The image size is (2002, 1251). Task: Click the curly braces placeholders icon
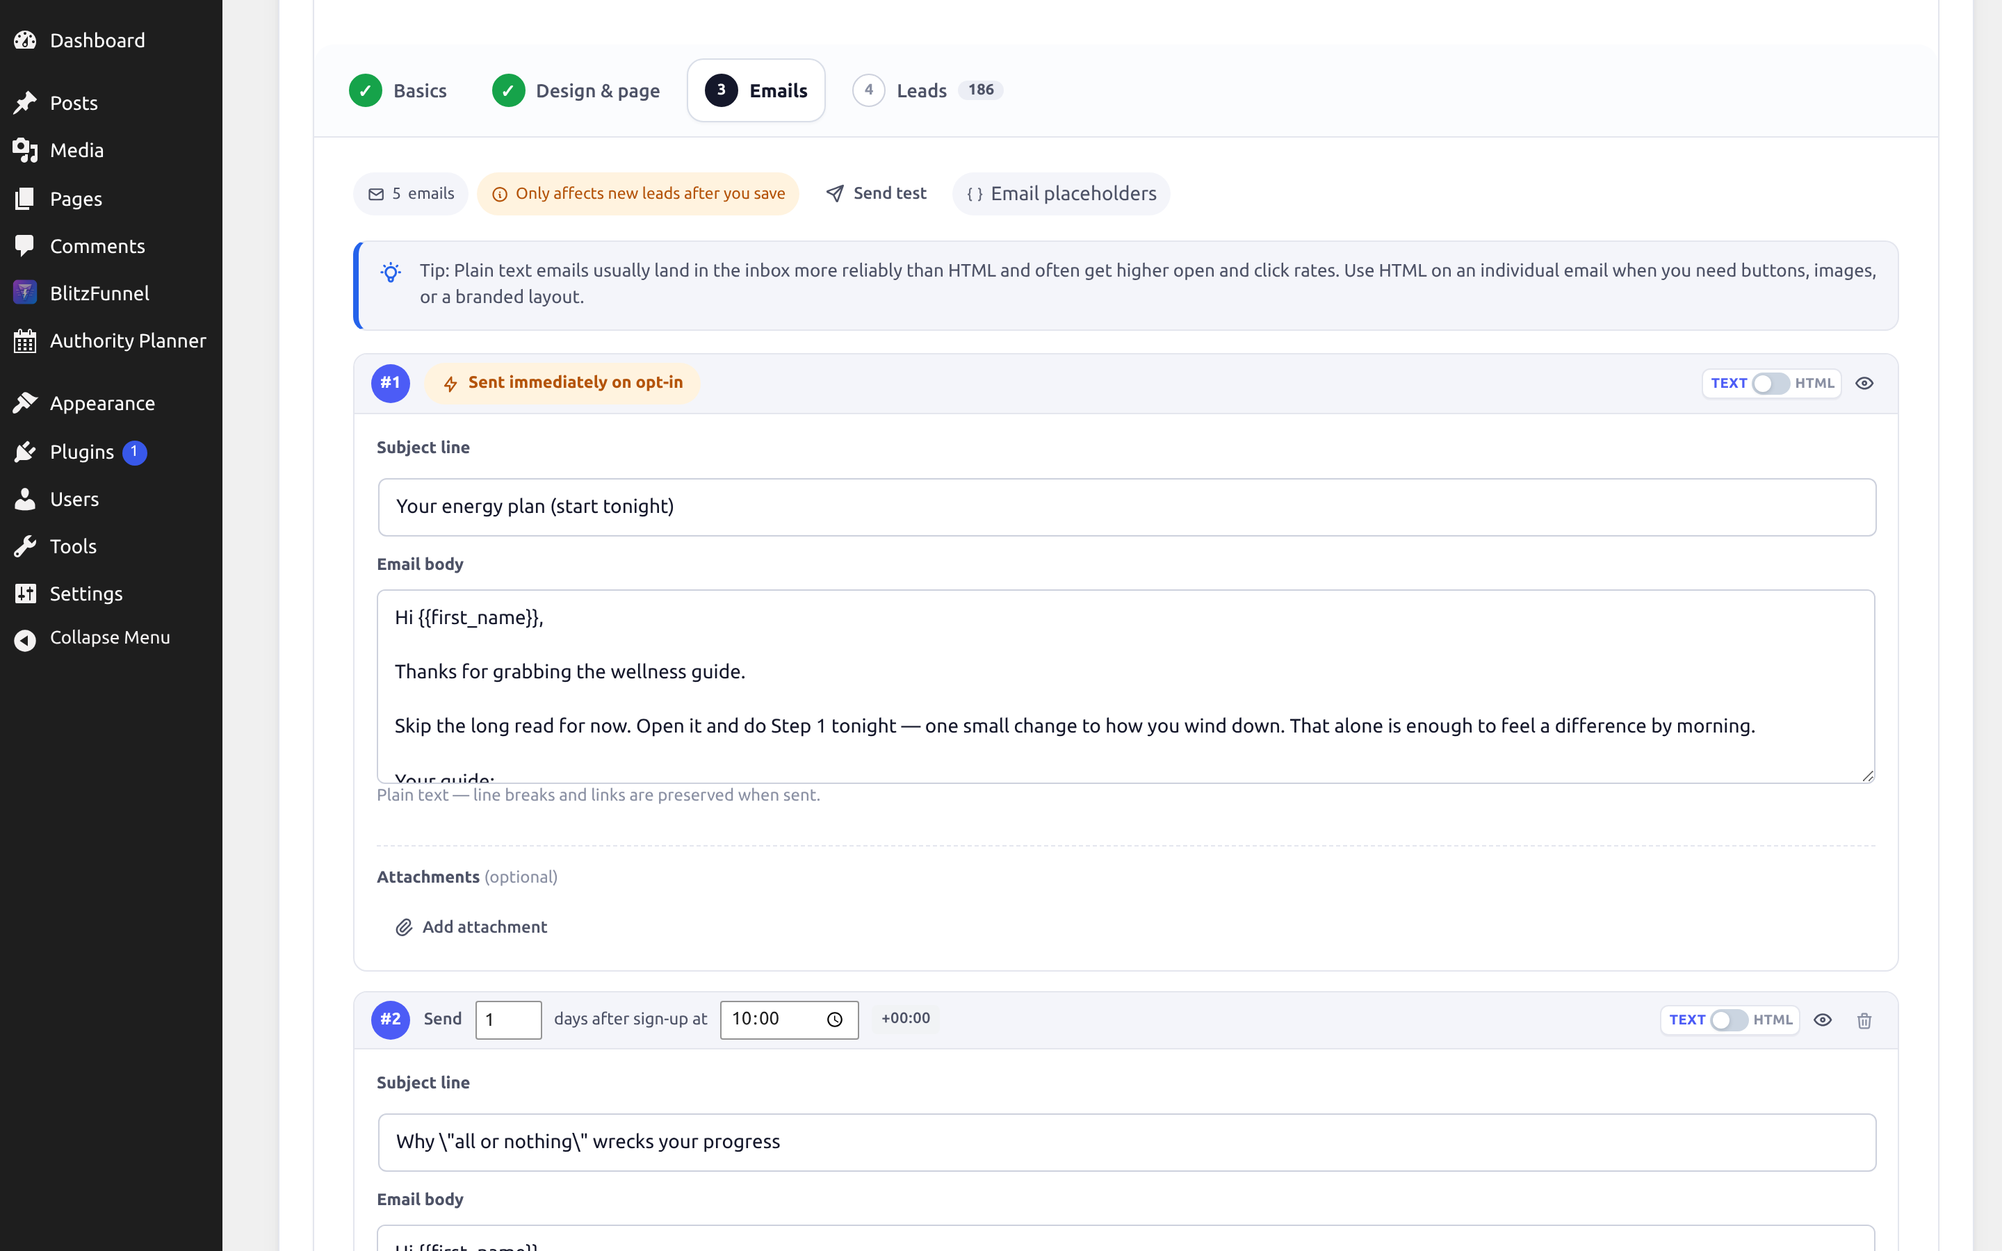[x=975, y=195]
